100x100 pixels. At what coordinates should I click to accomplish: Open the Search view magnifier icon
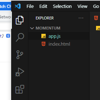pos(20,38)
